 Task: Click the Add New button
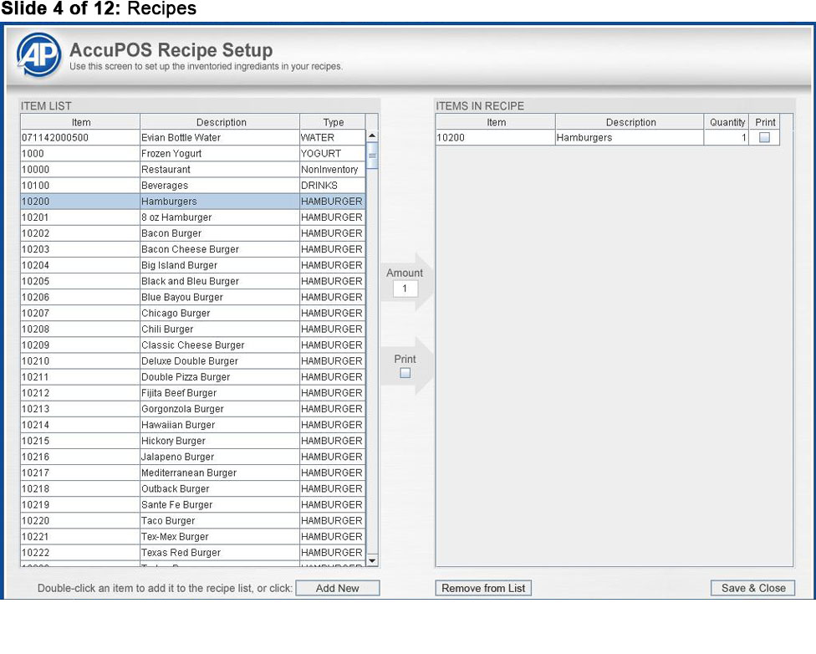click(x=337, y=588)
